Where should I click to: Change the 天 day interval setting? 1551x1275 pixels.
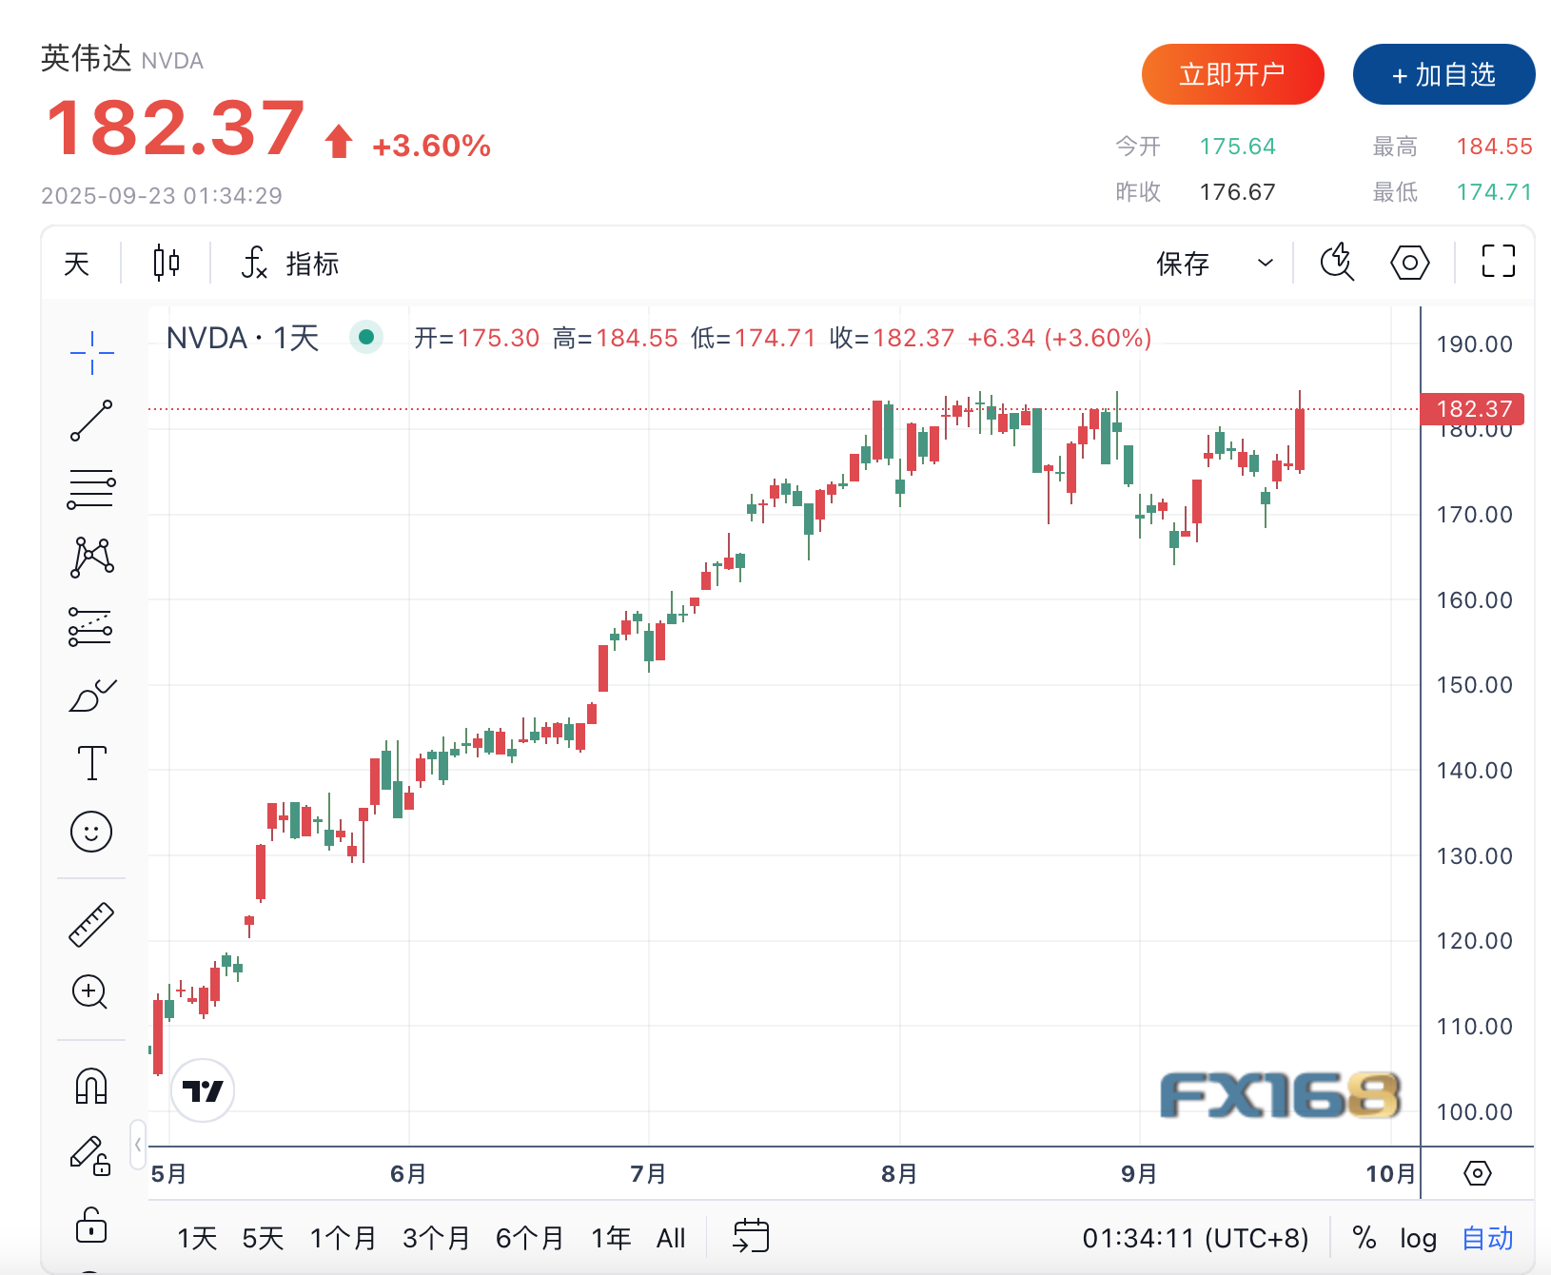click(77, 264)
